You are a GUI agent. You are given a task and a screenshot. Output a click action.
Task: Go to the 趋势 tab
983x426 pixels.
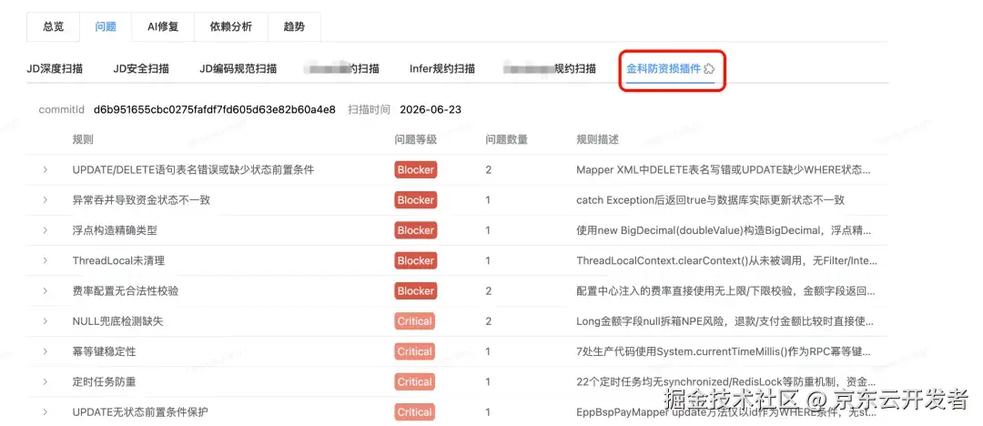(x=294, y=27)
